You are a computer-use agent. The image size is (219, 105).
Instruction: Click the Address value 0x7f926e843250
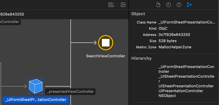(174, 34)
